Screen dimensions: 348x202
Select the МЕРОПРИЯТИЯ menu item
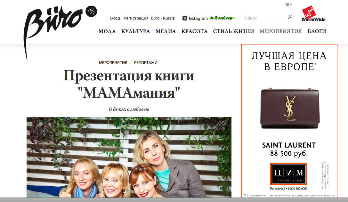pos(281,31)
